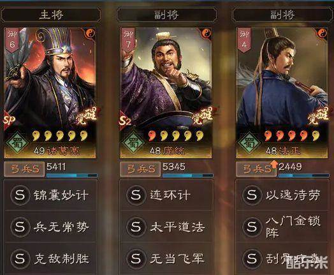334x275 pixels.
Task: Open 法正 general portrait card
Action: (282, 93)
